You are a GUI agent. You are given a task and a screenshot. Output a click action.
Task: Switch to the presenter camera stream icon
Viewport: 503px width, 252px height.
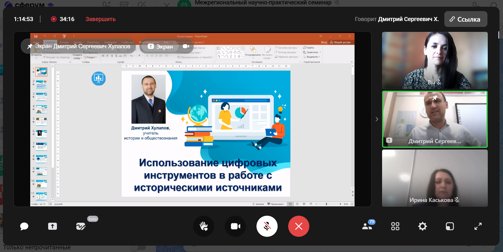[x=186, y=46]
